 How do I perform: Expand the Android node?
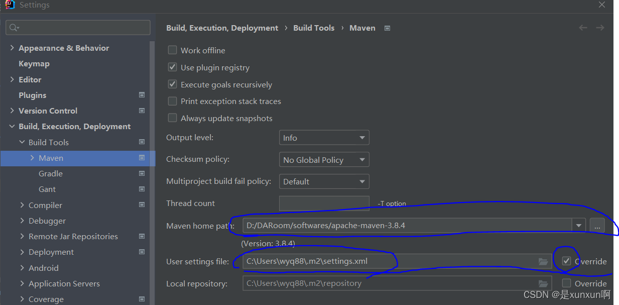tap(22, 268)
